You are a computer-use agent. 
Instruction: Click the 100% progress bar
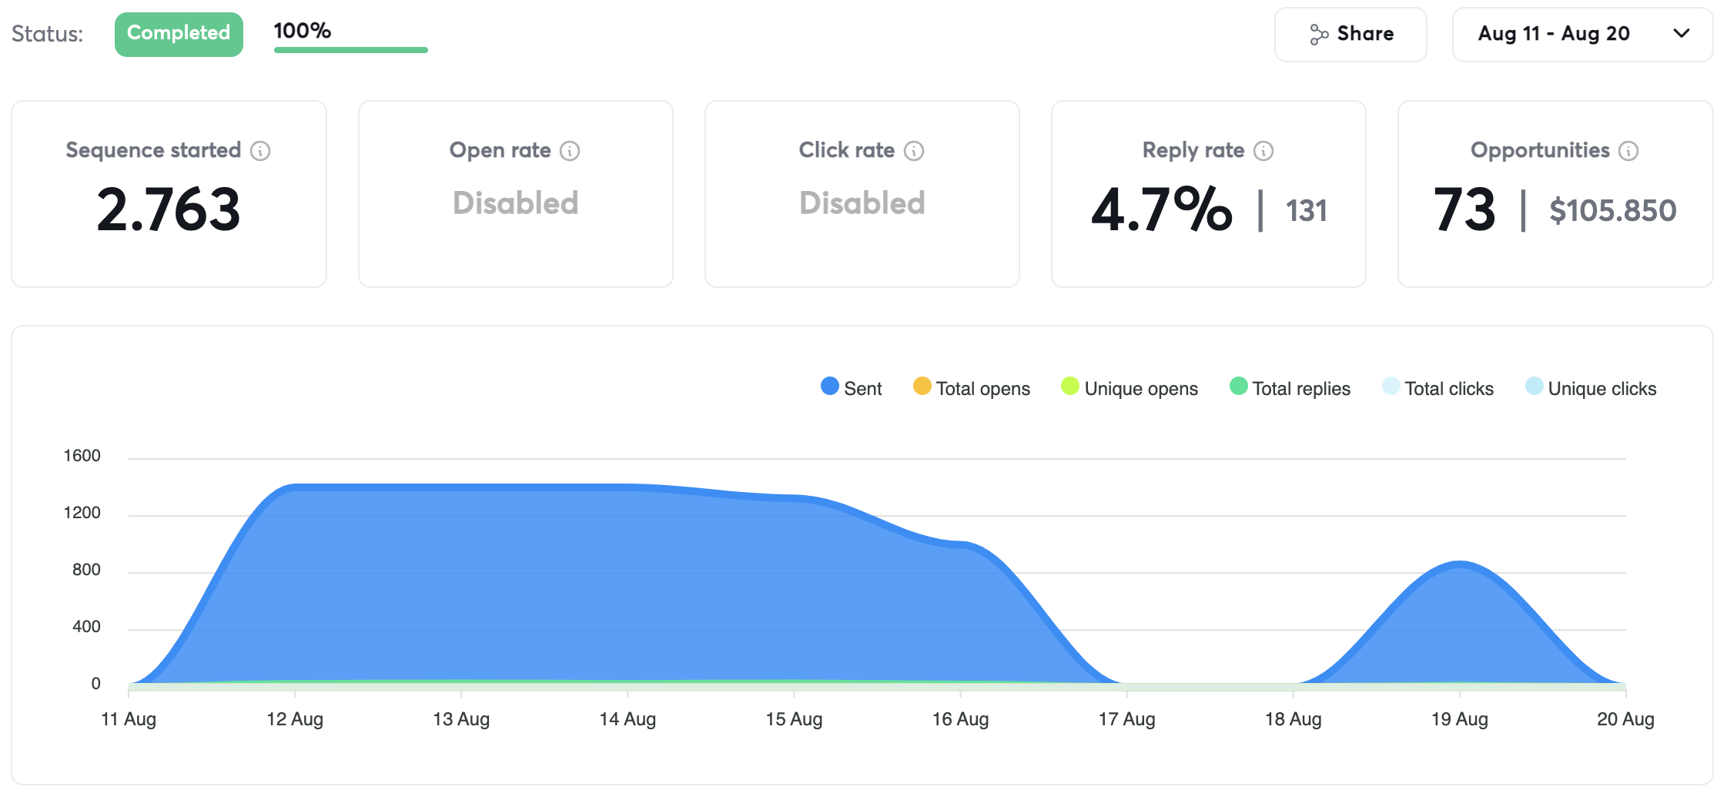[x=350, y=49]
